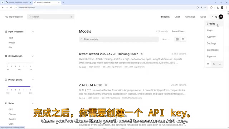Switch to the AI model comparison GitHub tab
Screen dimensions: 229x129
point(18,3)
